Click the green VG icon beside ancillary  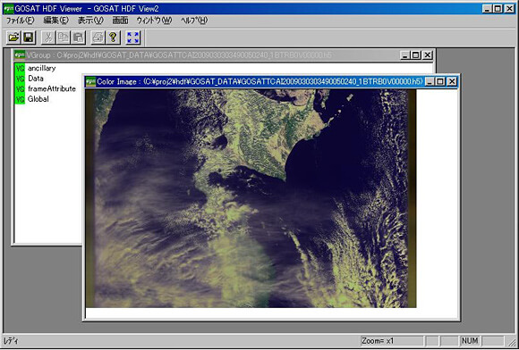pyautogui.click(x=20, y=69)
